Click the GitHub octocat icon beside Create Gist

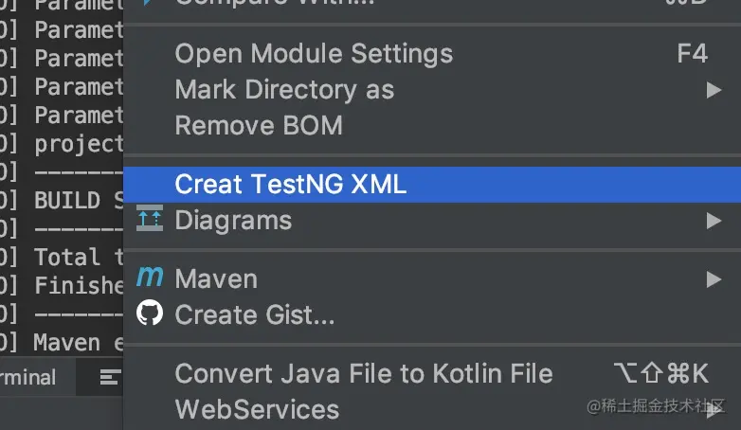pyautogui.click(x=150, y=313)
